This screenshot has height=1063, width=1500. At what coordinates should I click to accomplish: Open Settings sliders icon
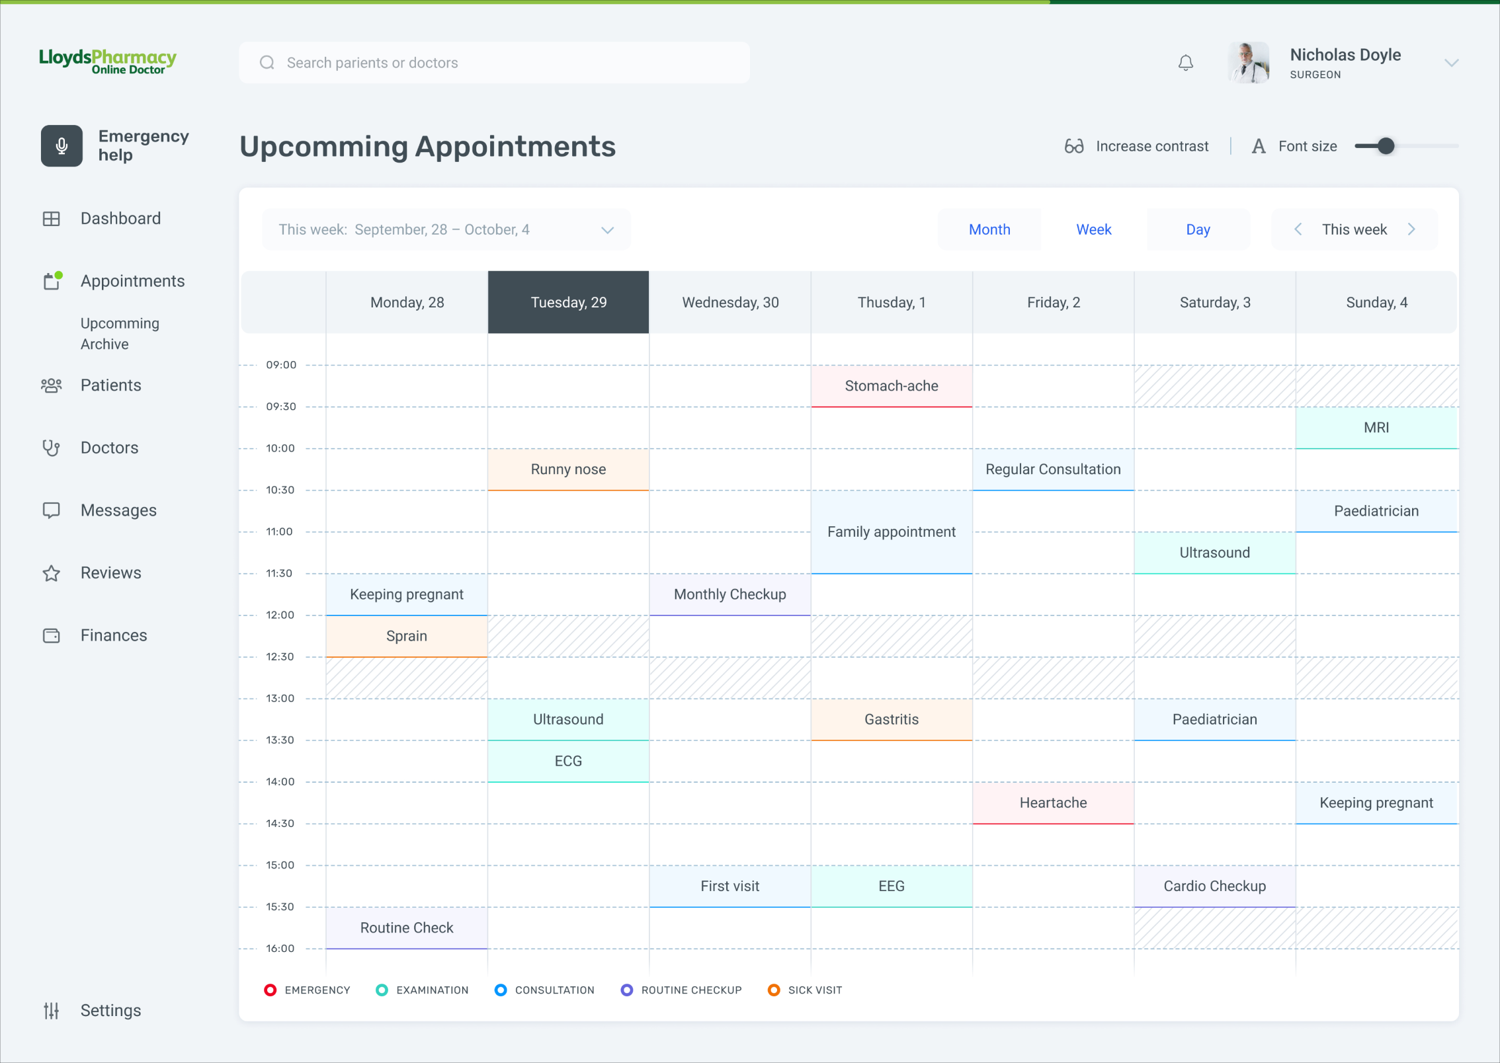(51, 1010)
